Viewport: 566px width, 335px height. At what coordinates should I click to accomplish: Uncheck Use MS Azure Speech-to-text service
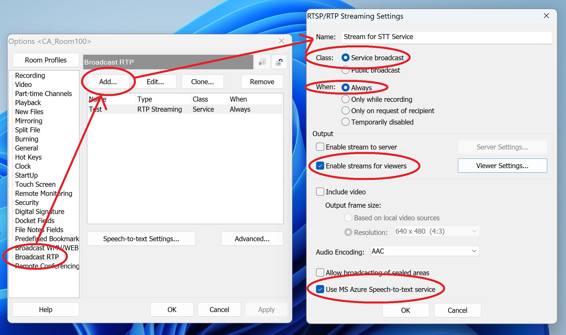click(x=320, y=289)
